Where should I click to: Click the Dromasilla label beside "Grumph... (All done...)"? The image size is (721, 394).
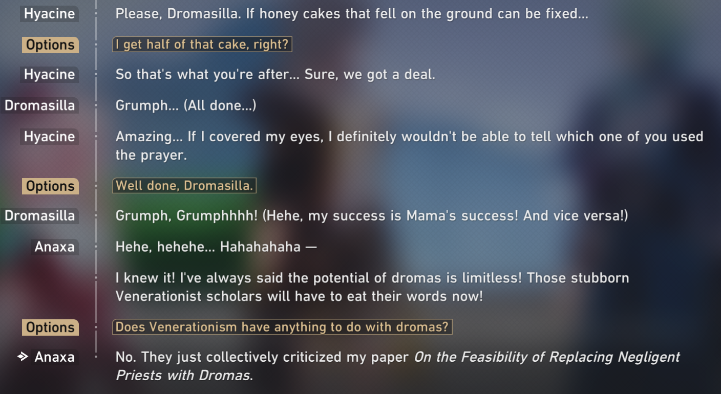pos(39,106)
